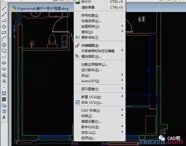This screenshot has width=186, height=146.
Task: Select the Ellipse Arc tool
Action: (x=4, y=69)
